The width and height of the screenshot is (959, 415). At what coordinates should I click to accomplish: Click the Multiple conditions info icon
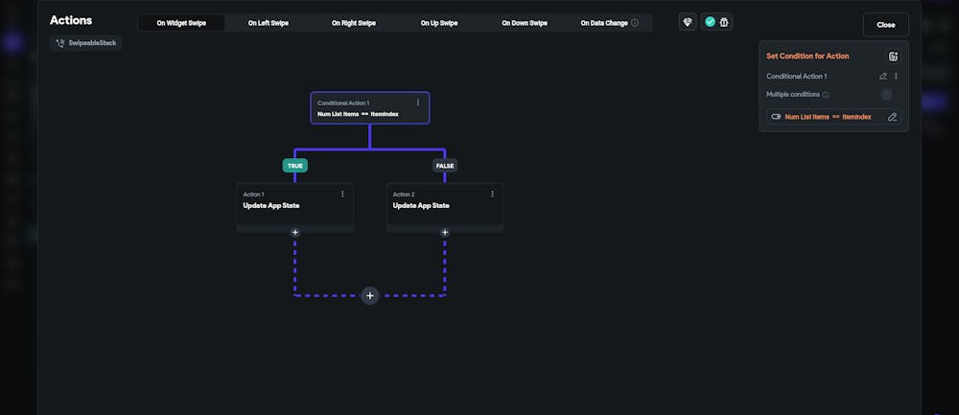tap(826, 95)
